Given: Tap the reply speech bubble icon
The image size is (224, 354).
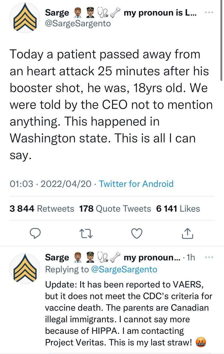Looking at the screenshot, I should tap(35, 234).
